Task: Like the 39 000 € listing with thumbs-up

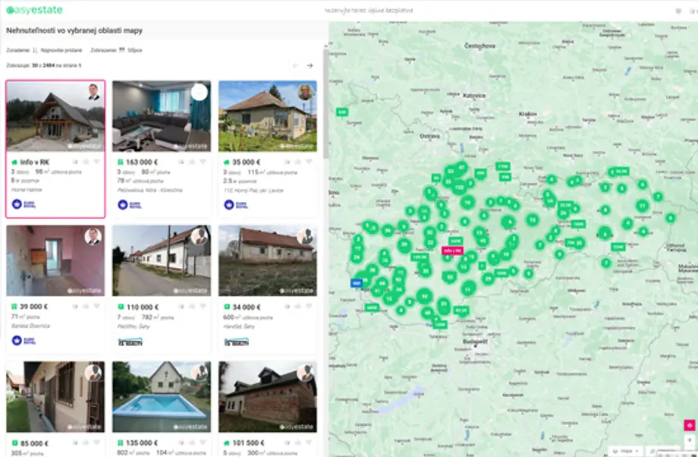Action: click(86, 307)
